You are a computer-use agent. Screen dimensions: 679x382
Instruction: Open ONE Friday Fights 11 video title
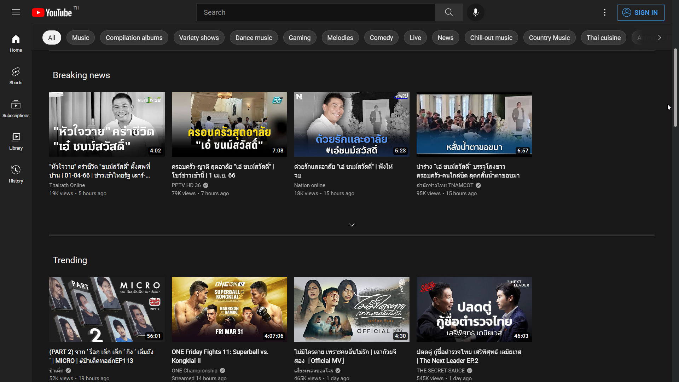pyautogui.click(x=220, y=356)
